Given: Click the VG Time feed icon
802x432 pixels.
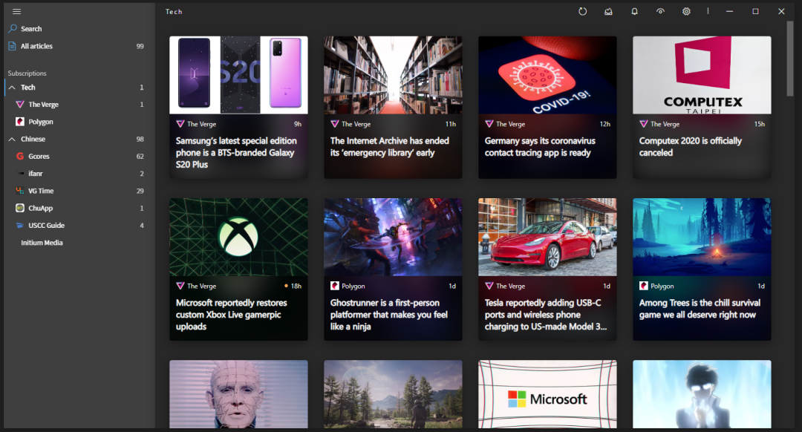Looking at the screenshot, I should pos(20,191).
